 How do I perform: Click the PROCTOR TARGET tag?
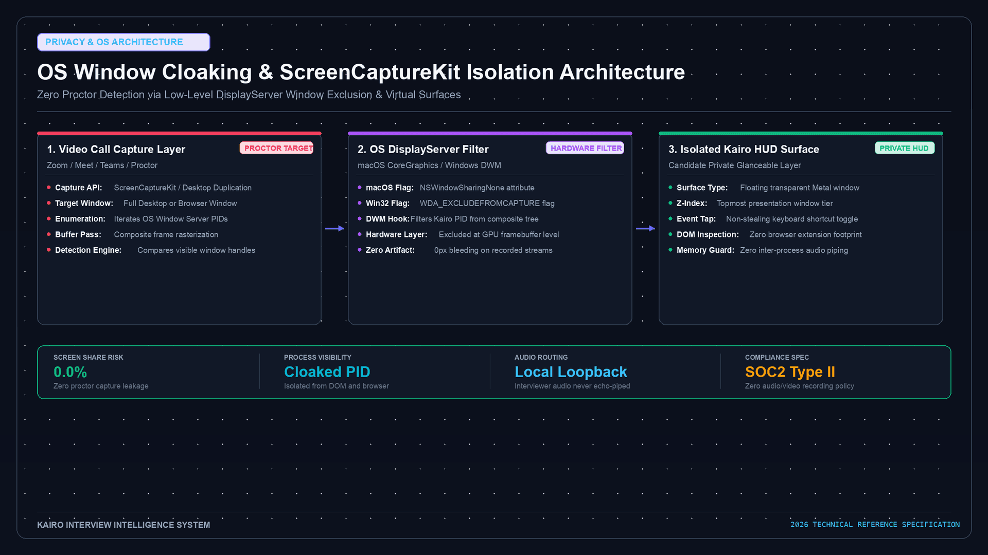pyautogui.click(x=276, y=148)
